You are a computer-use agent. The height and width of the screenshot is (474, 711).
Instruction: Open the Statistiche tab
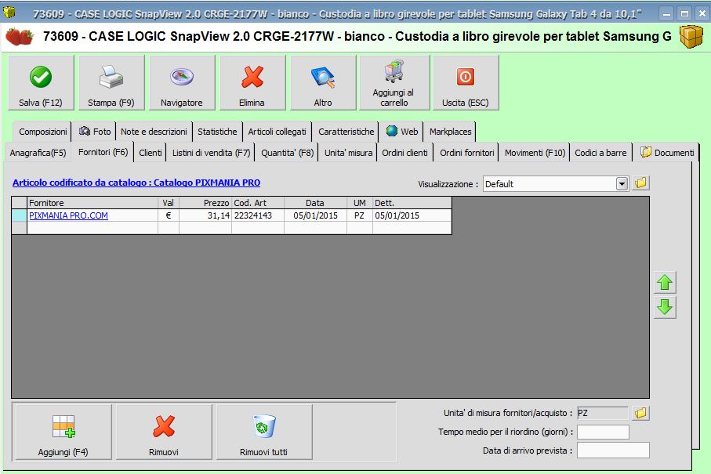(x=217, y=132)
